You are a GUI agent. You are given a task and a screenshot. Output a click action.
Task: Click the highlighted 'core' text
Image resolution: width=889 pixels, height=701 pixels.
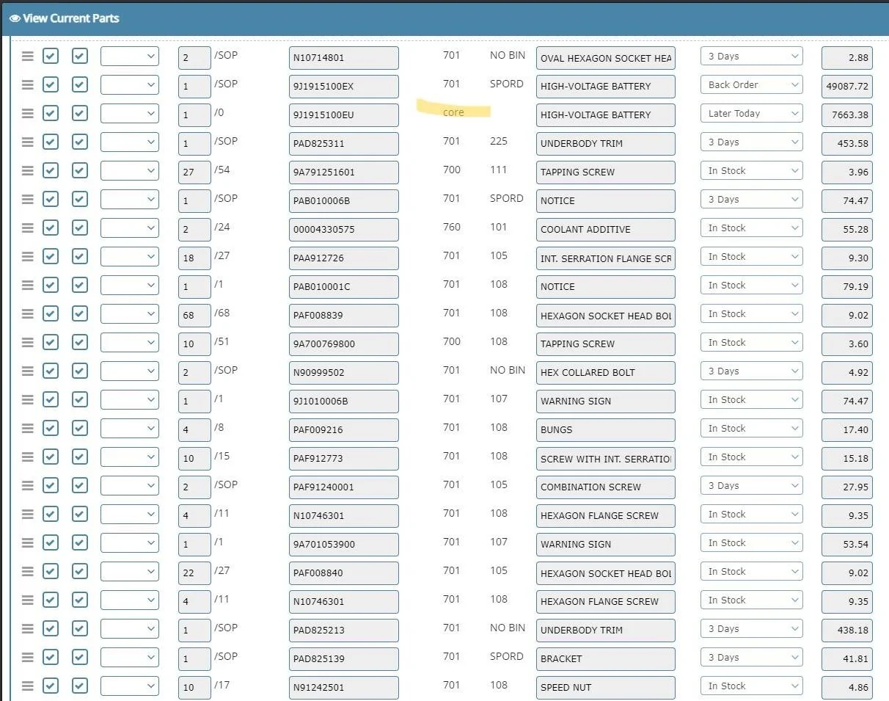pos(453,112)
